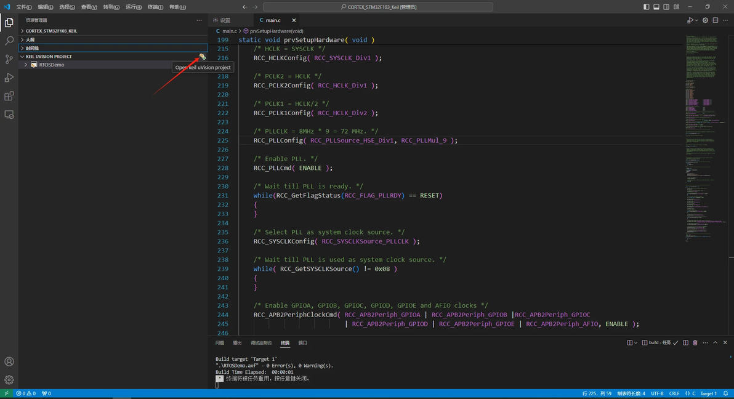Click the UTF-8 encoding in status bar

point(657,393)
